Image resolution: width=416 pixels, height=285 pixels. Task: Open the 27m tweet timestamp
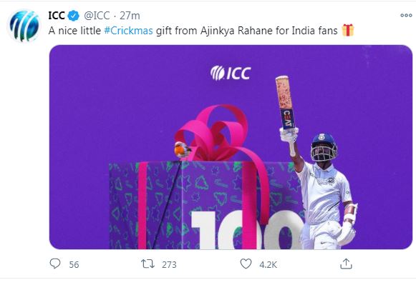(130, 16)
